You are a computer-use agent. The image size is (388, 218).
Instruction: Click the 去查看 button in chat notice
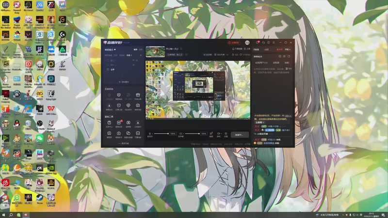(259, 123)
